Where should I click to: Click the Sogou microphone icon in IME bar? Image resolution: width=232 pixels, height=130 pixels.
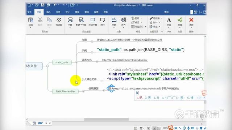pyautogui.click(x=188, y=128)
